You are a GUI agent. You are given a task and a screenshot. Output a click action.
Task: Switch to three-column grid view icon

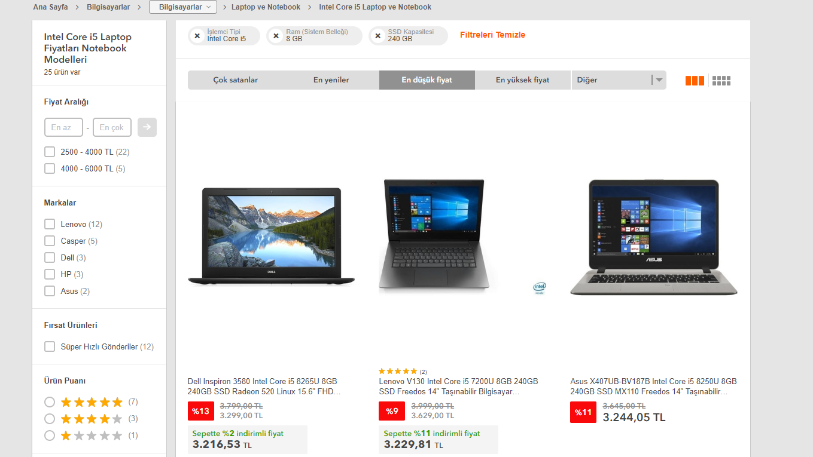pyautogui.click(x=695, y=81)
